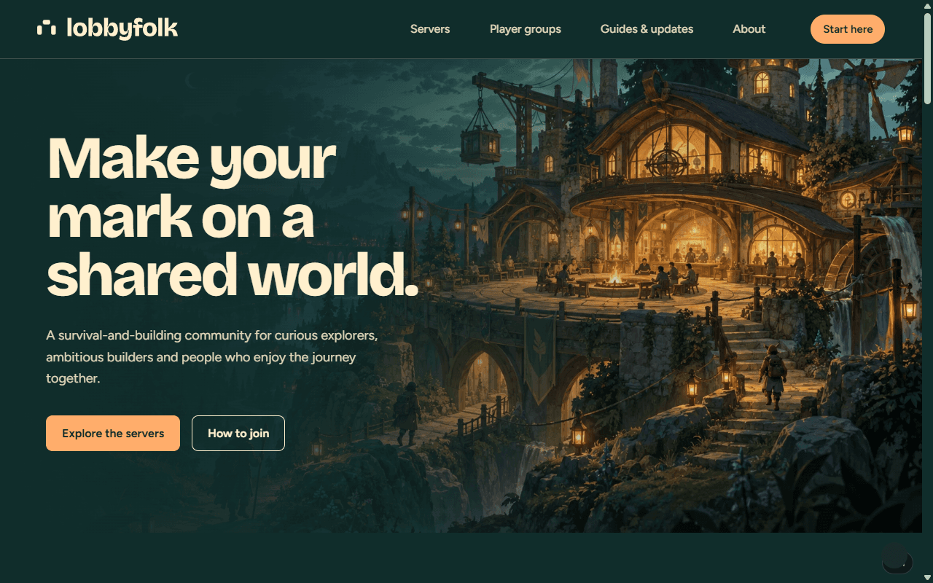Click the page scrollbar's up arrow
The image size is (933, 583).
927,6
